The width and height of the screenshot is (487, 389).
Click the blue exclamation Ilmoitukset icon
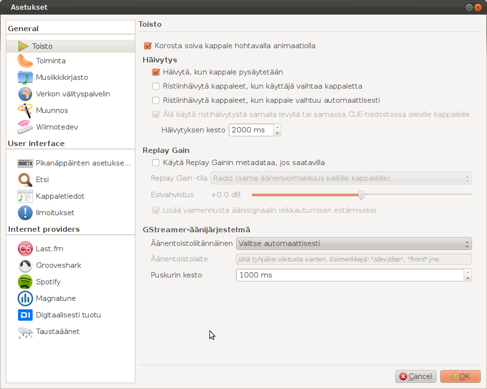coord(25,213)
